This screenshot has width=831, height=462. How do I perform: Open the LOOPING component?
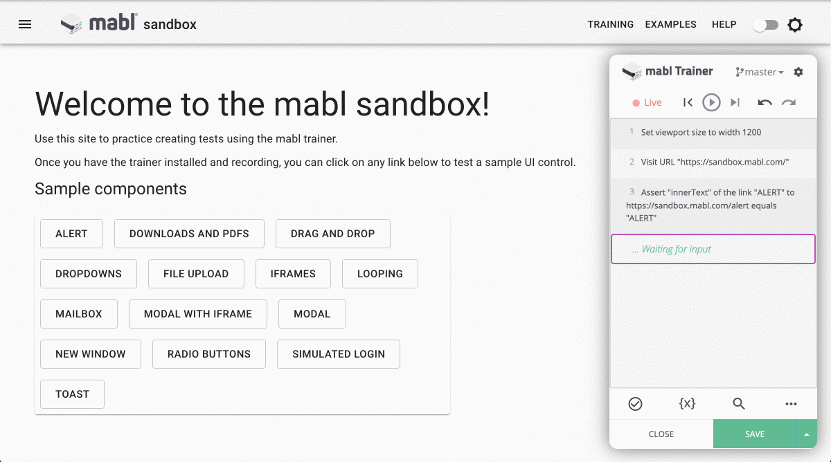(x=380, y=274)
